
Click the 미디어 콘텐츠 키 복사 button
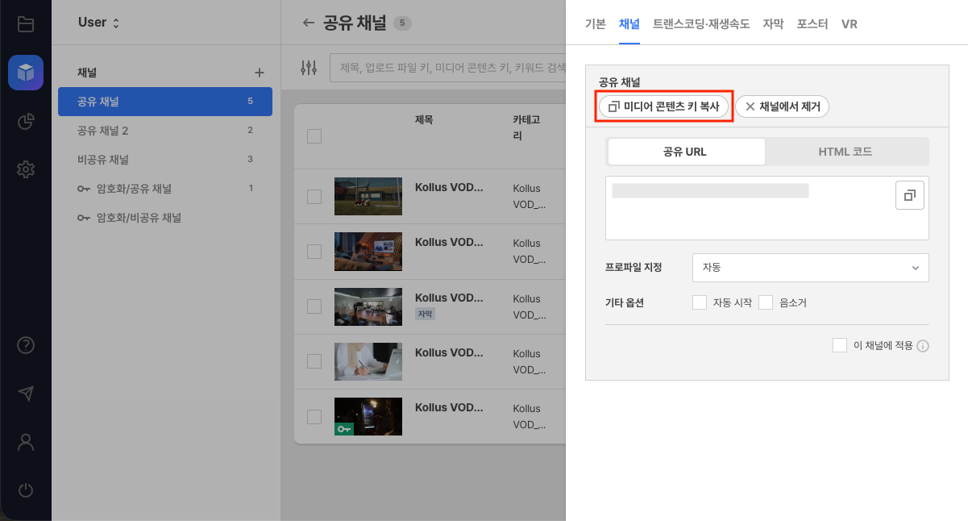(663, 106)
